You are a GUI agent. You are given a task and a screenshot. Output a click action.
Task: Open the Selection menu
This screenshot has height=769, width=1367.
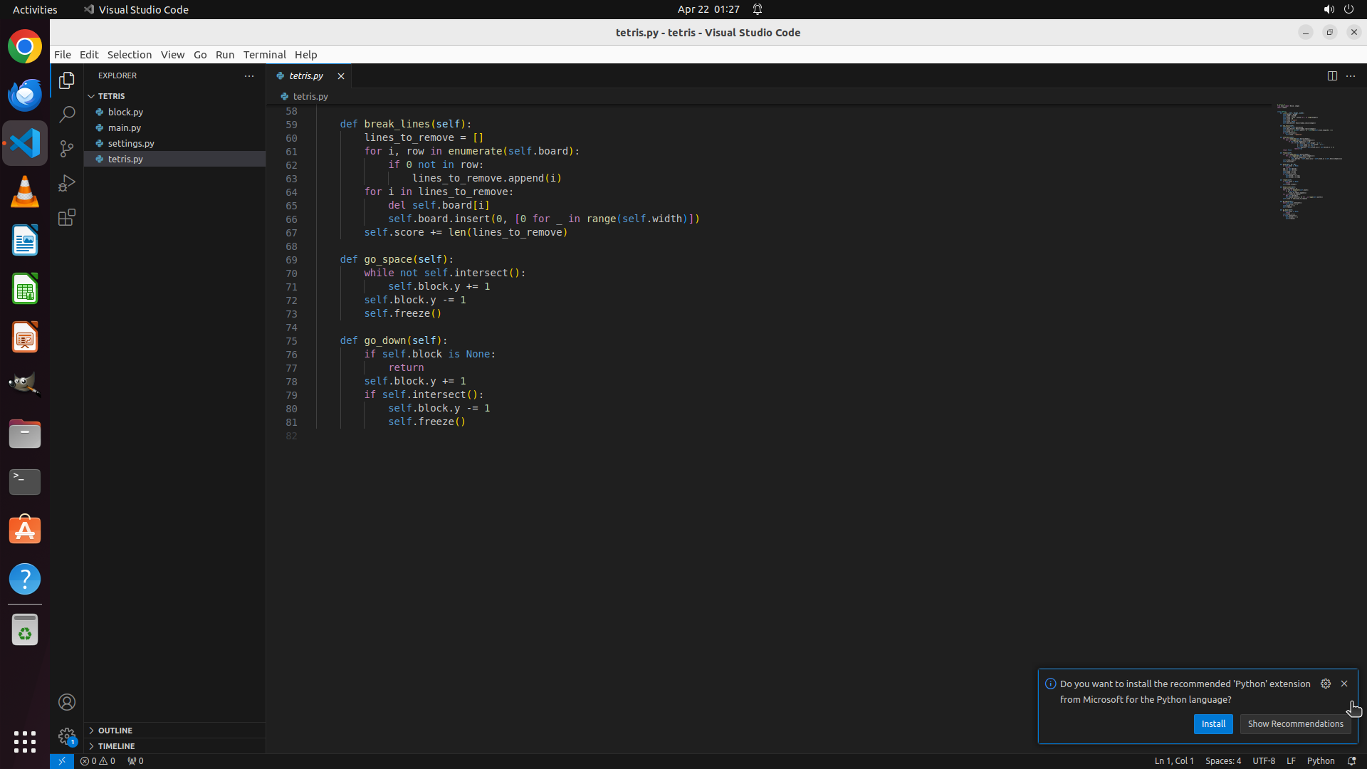129,55
